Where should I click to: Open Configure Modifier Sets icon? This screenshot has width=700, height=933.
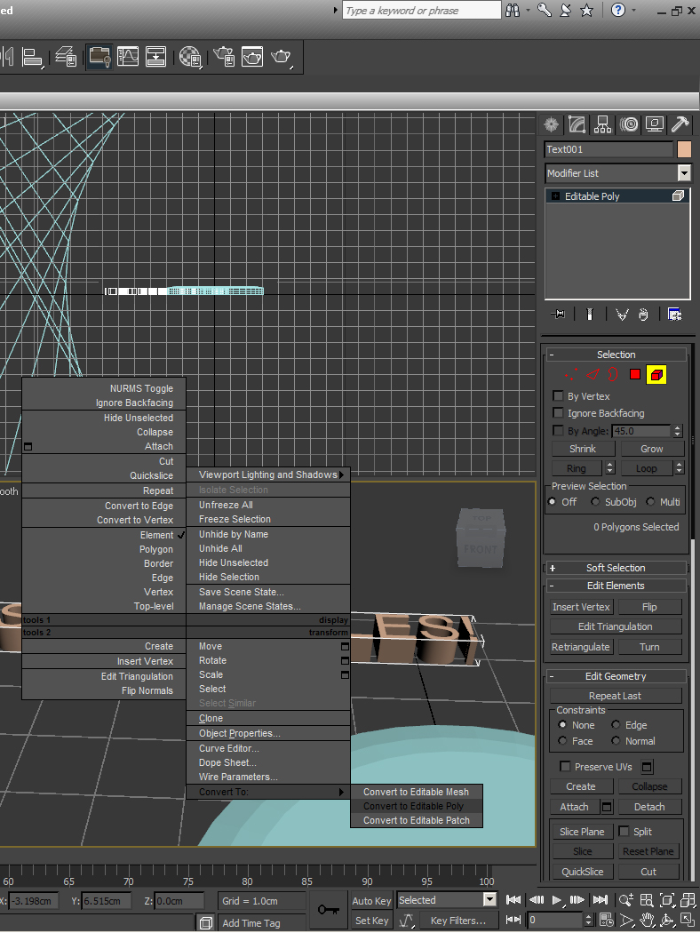(x=674, y=315)
